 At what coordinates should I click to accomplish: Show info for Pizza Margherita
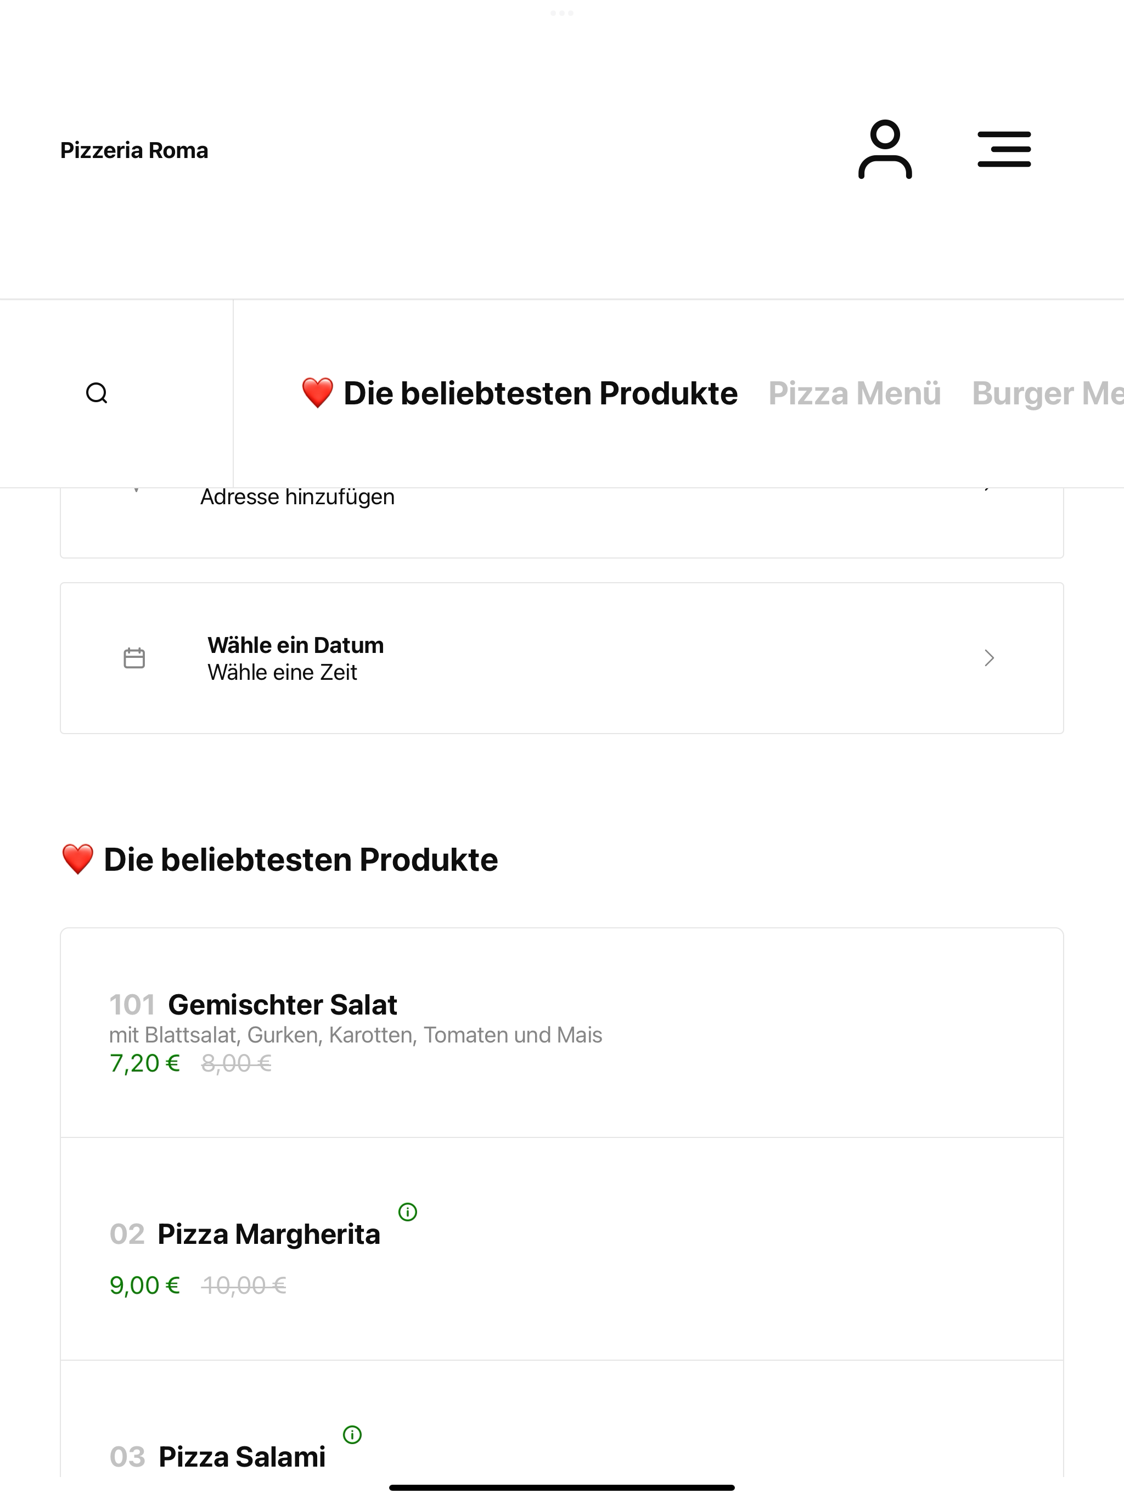tap(407, 1211)
